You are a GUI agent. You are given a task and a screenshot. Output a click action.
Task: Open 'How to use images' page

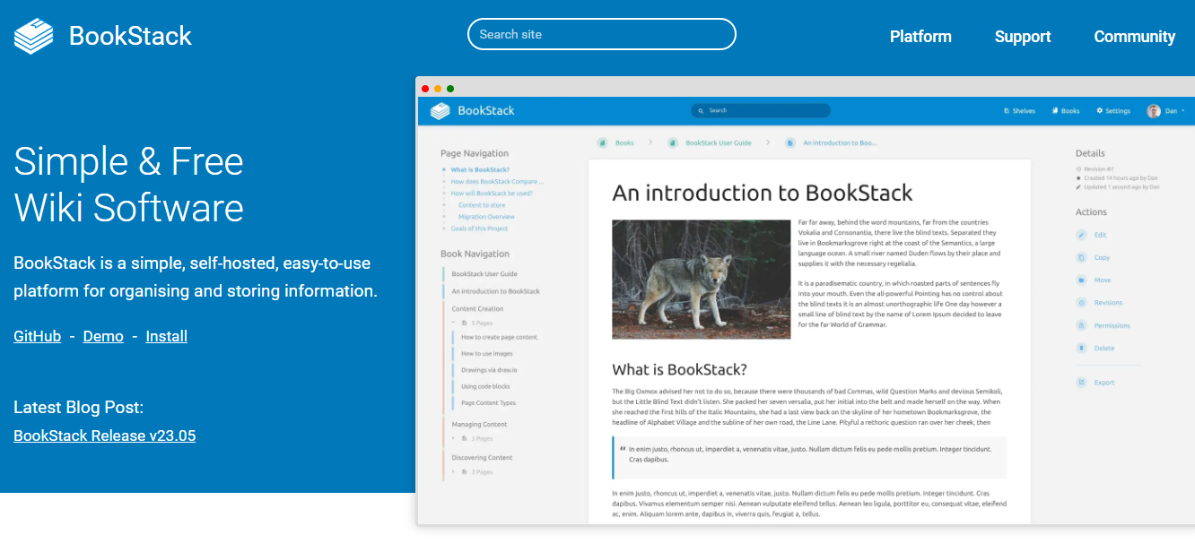486,353
